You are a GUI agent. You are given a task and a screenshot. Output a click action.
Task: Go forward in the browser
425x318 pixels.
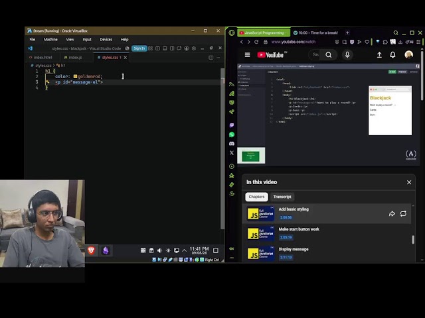click(x=249, y=42)
